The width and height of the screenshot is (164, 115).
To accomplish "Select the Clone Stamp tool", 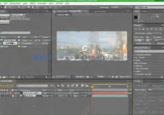I will (46, 7).
